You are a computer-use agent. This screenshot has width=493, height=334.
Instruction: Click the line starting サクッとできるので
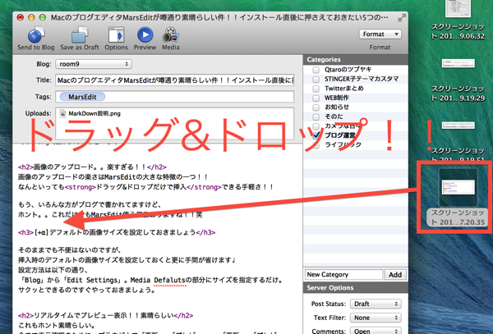tap(87, 290)
